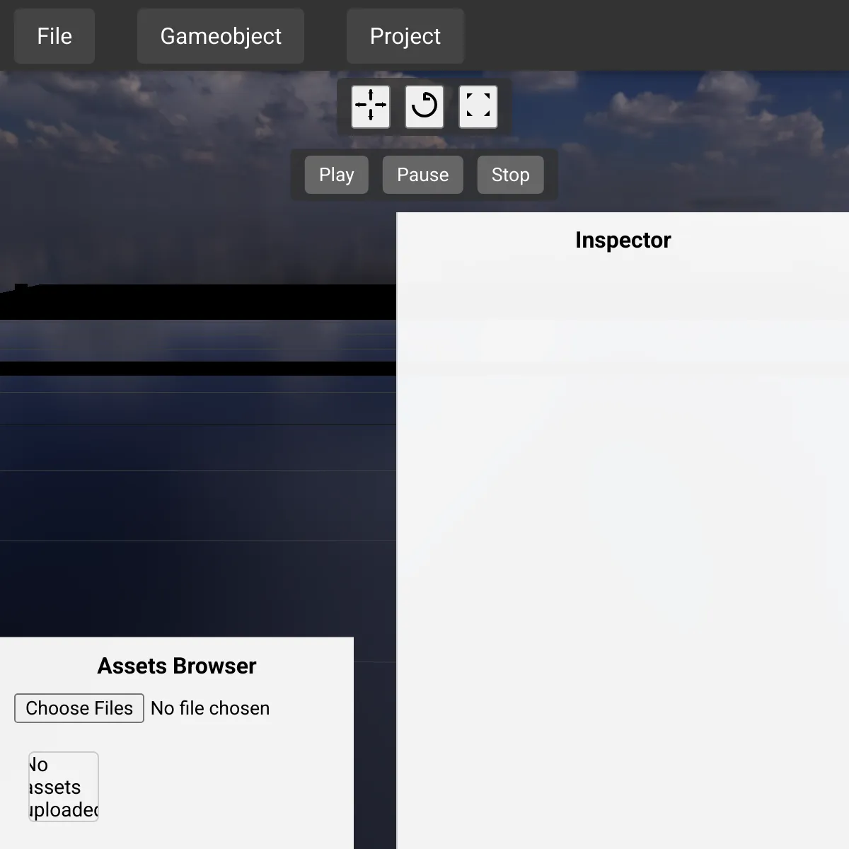
Task: Click the empty Inspector panel body
Action: point(623,531)
